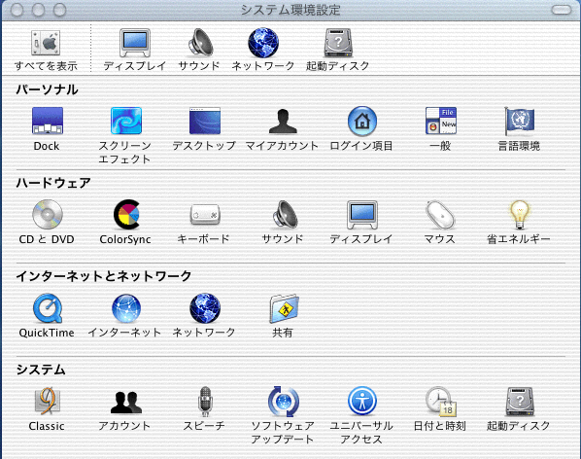The height and width of the screenshot is (459, 581).
Task: Open 言語環境 flag icon
Action: [519, 121]
